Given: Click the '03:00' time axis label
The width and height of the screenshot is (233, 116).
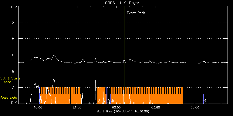Looking at the screenshot, I should point(156,107).
